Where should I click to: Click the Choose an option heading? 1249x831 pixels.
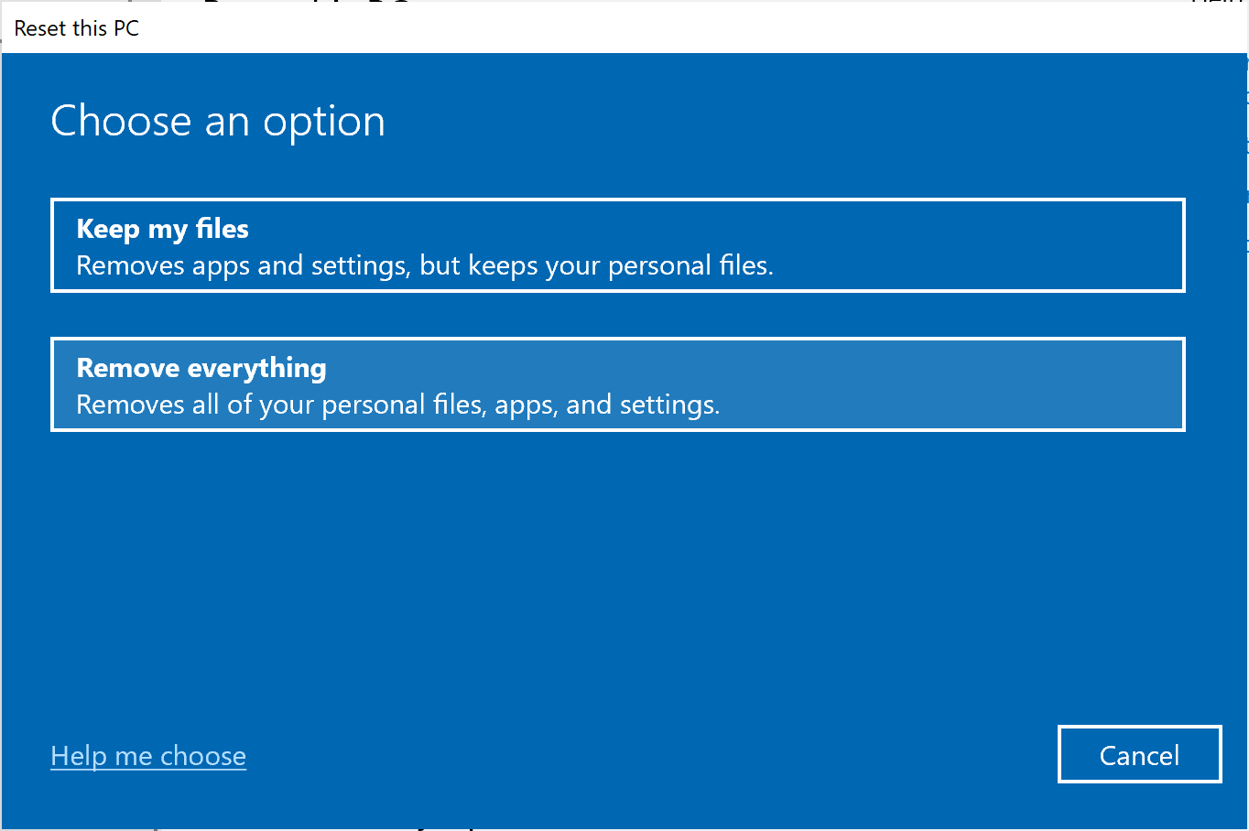coord(218,120)
